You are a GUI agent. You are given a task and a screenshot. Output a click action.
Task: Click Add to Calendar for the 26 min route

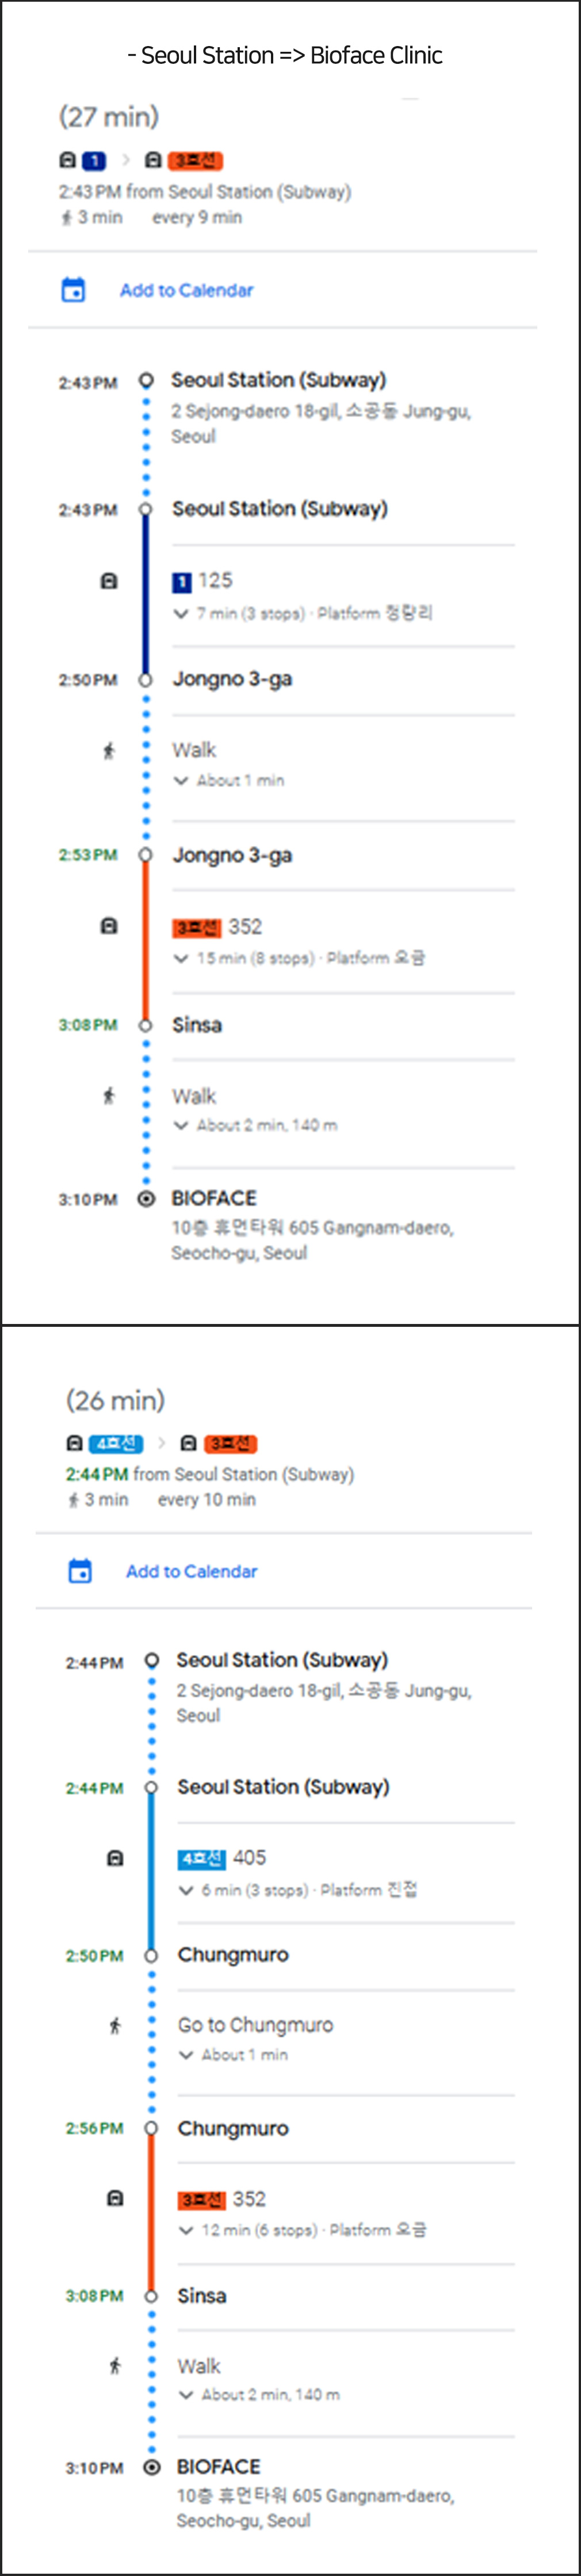(191, 1571)
